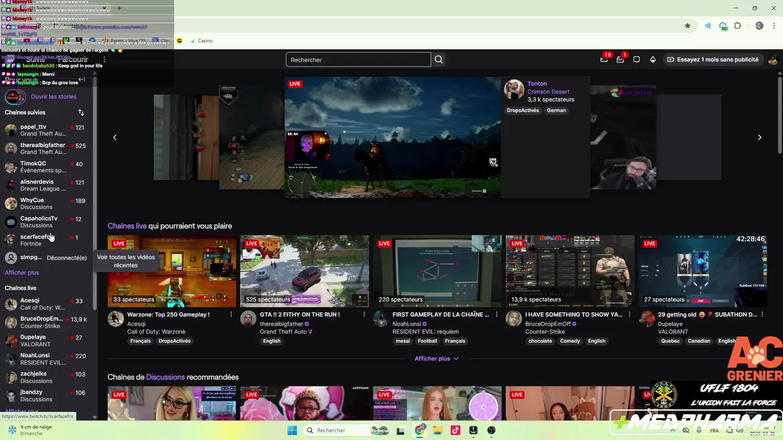This screenshot has height=440, width=783.
Task: Show hidden icons in the system tray
Action: [672, 430]
